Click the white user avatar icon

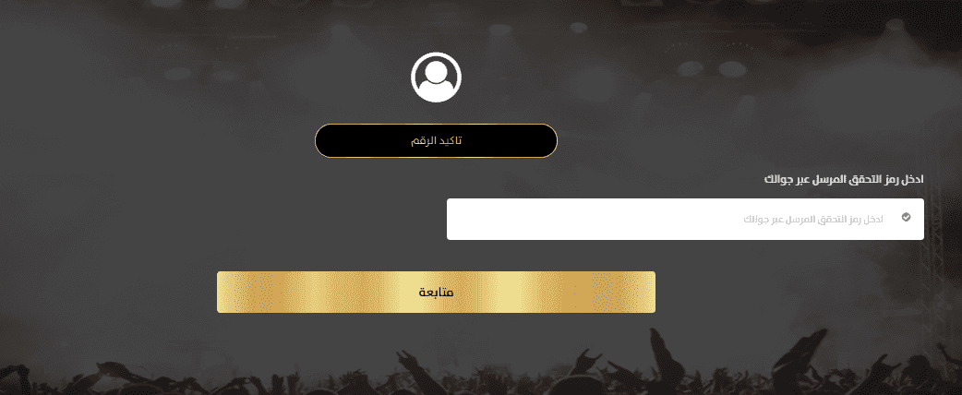(436, 78)
